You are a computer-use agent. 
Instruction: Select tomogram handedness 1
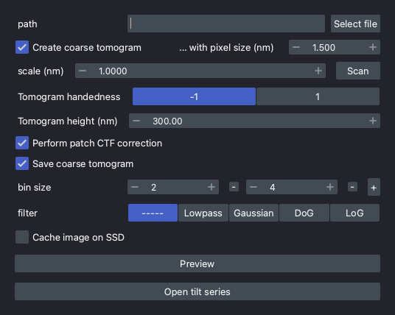tap(318, 96)
